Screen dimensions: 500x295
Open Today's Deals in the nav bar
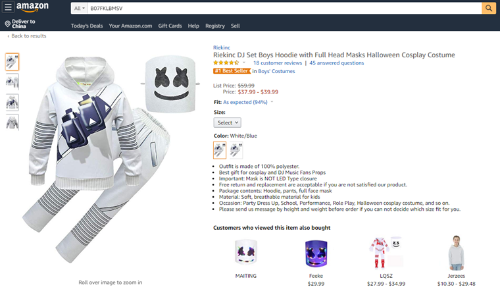[87, 26]
